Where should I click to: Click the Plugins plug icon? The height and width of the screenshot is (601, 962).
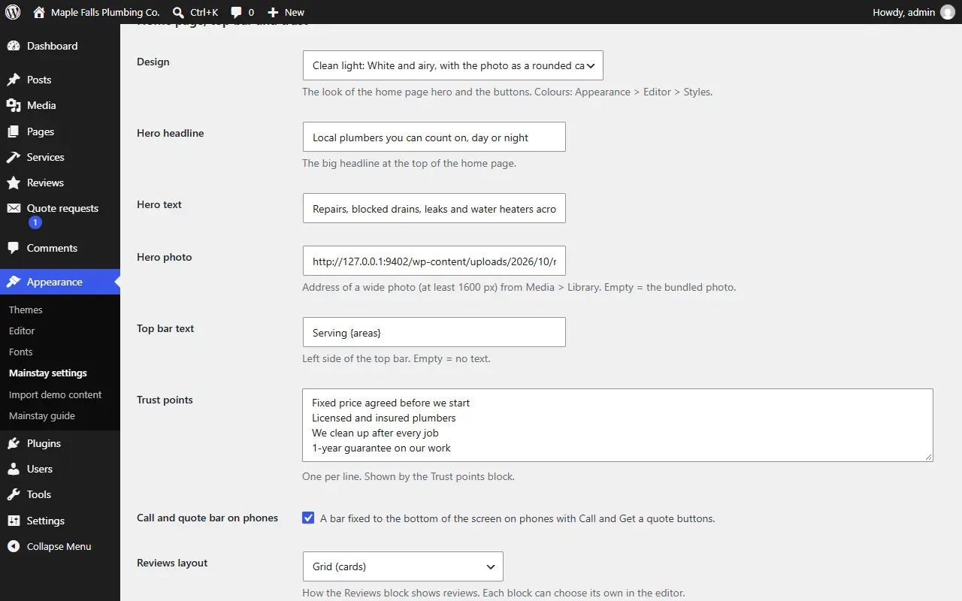coord(14,443)
